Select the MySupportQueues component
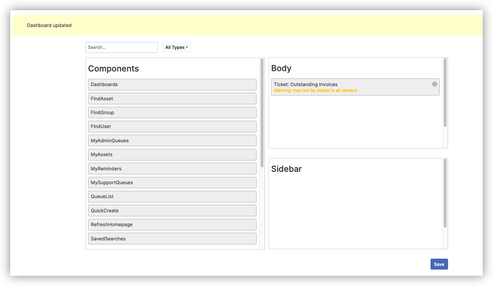 pyautogui.click(x=172, y=182)
